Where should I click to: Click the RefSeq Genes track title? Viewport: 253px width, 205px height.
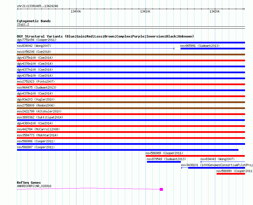(29, 183)
